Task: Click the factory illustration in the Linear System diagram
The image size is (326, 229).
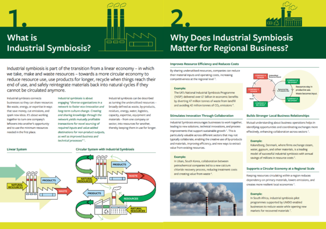Action: pyautogui.click(x=41, y=186)
